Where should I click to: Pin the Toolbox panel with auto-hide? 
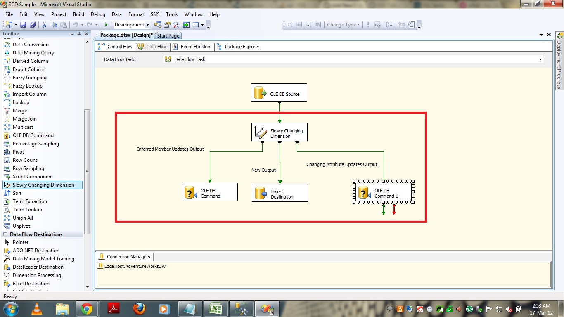click(79, 34)
